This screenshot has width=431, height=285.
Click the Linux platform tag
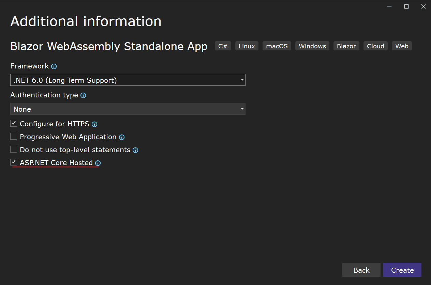pyautogui.click(x=247, y=46)
